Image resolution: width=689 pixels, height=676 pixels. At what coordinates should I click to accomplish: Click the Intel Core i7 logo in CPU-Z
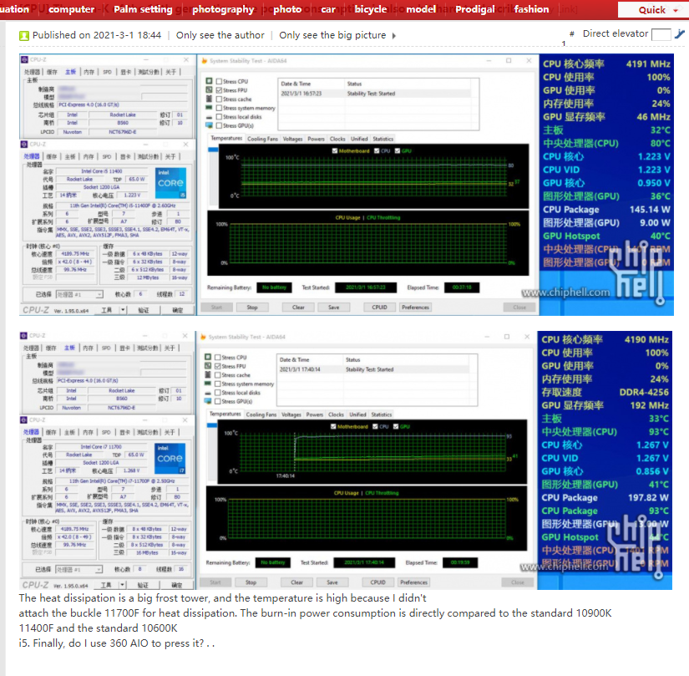click(170, 458)
